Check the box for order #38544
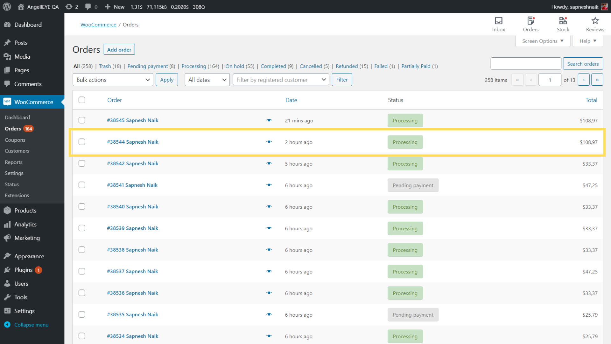This screenshot has height=344, width=611. [82, 142]
